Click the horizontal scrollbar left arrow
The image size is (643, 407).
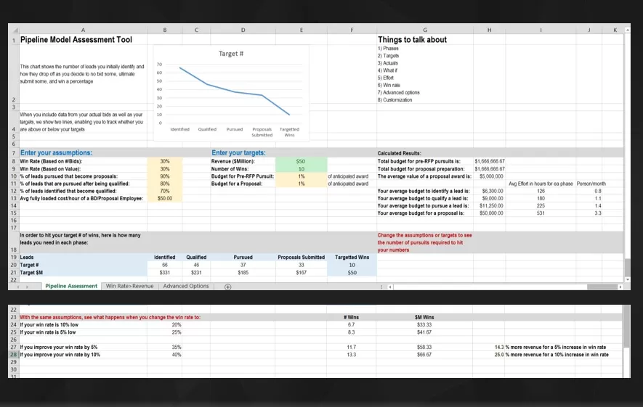point(390,287)
